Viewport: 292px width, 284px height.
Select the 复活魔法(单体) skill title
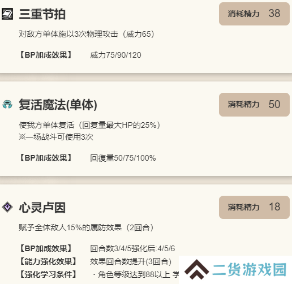coord(58,105)
